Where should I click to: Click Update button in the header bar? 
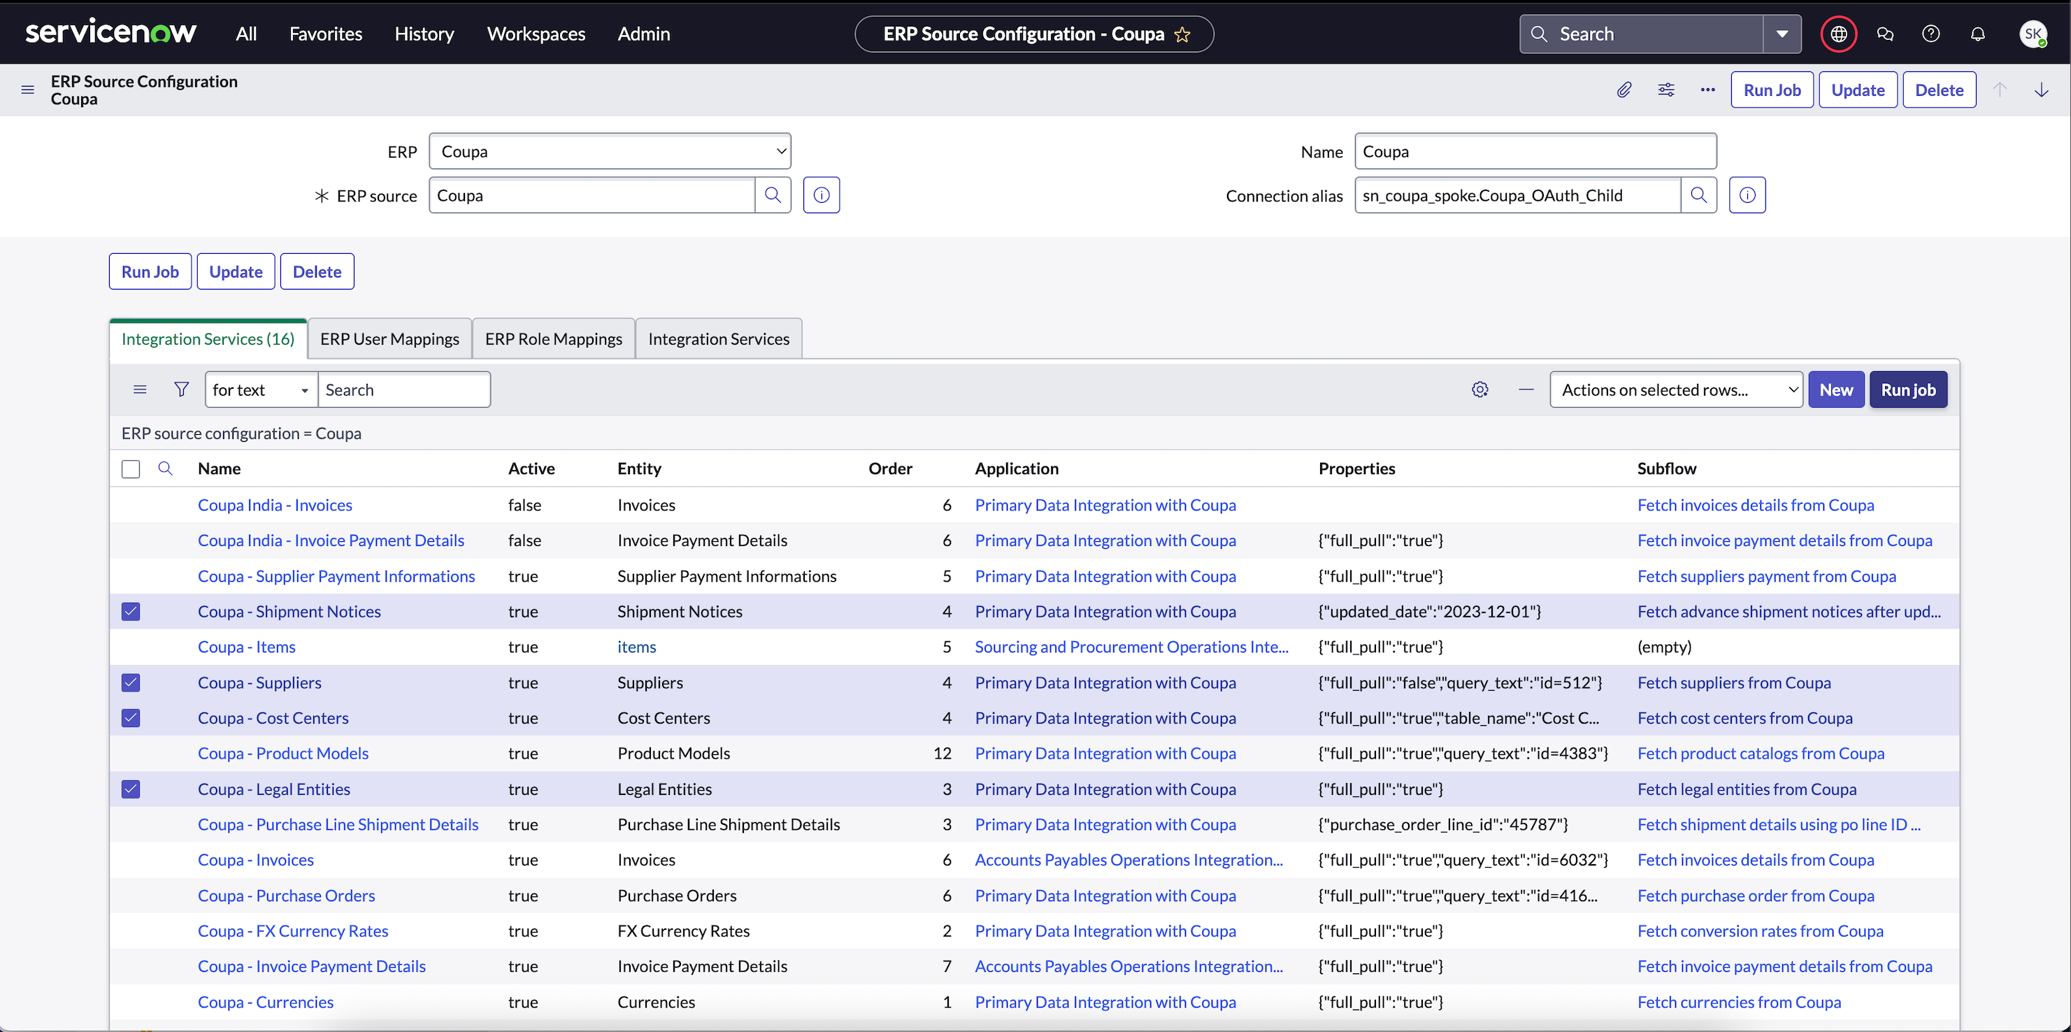1858,90
